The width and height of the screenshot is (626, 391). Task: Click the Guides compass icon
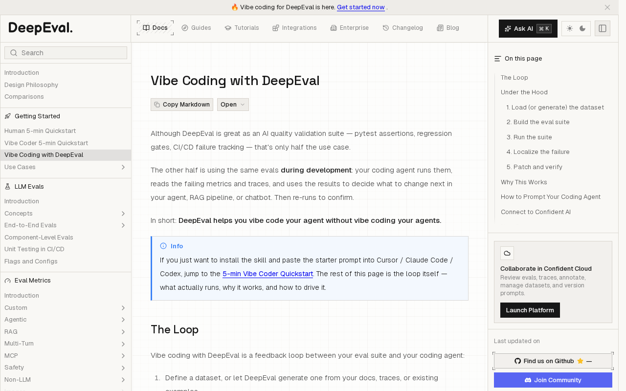point(185,28)
